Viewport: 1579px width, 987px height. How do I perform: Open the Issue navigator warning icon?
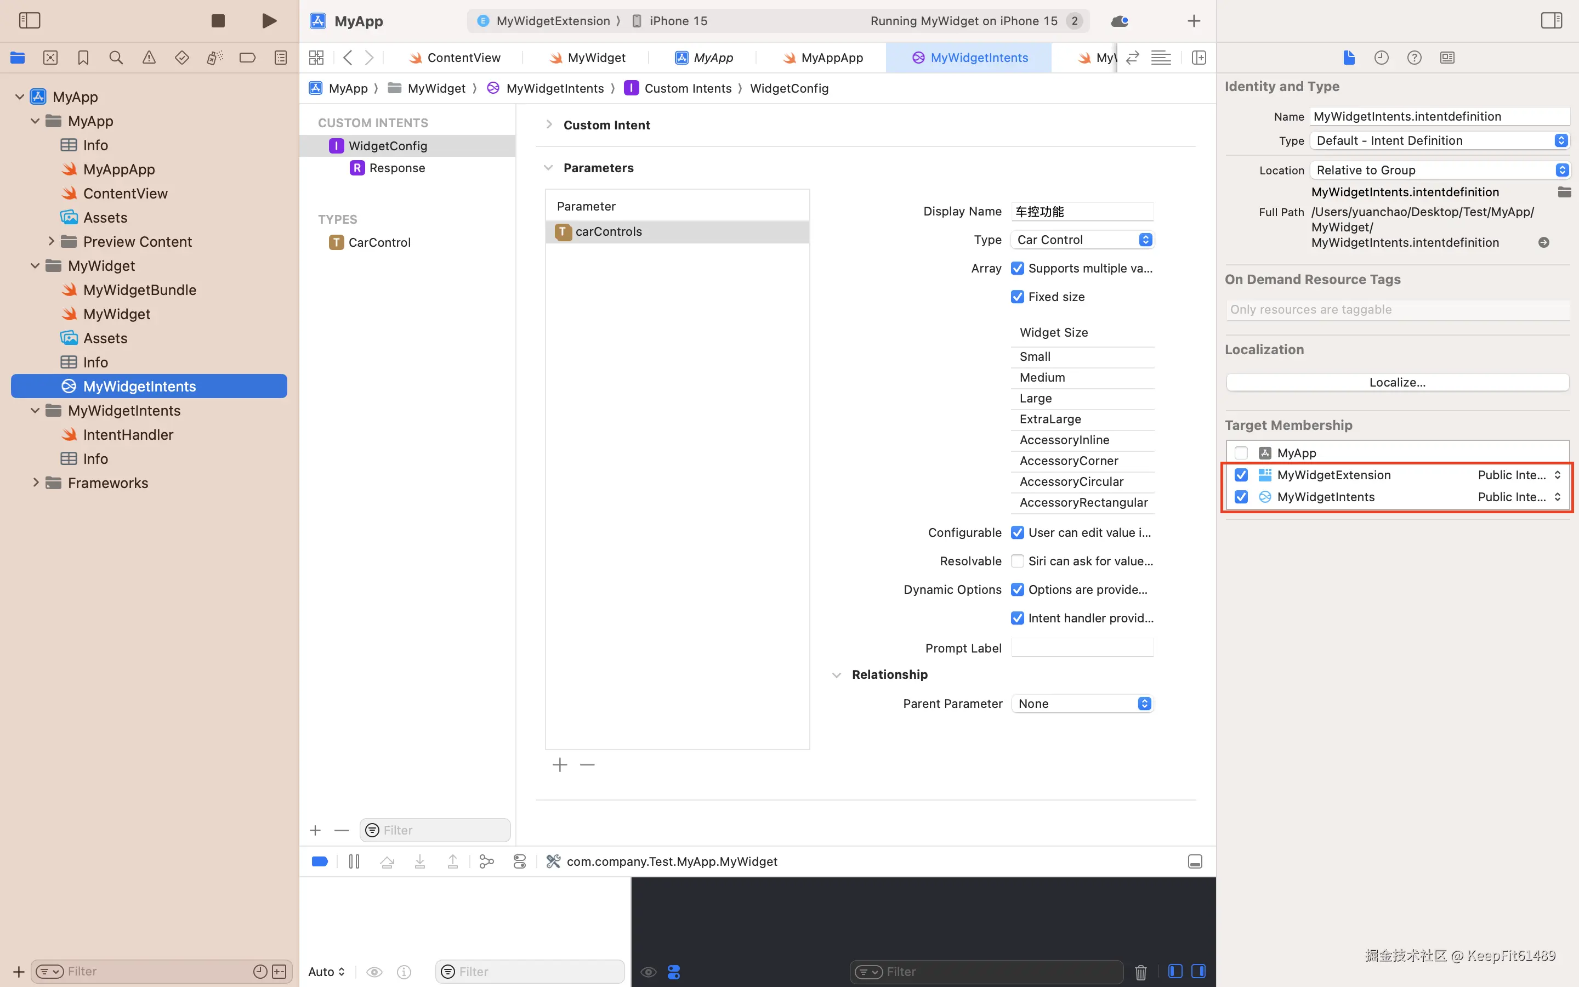[x=149, y=58]
